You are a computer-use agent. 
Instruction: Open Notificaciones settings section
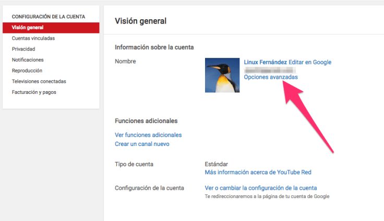tap(28, 60)
